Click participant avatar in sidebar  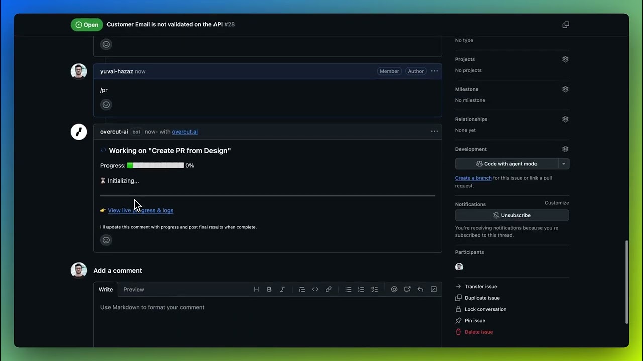click(x=459, y=267)
